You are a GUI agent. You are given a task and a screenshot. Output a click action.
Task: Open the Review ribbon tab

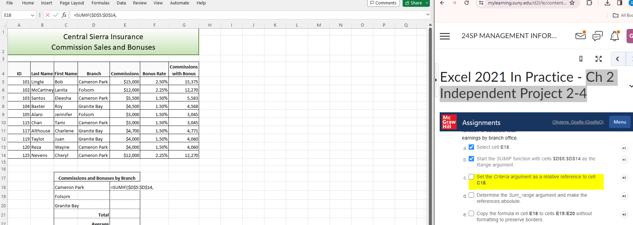point(140,3)
